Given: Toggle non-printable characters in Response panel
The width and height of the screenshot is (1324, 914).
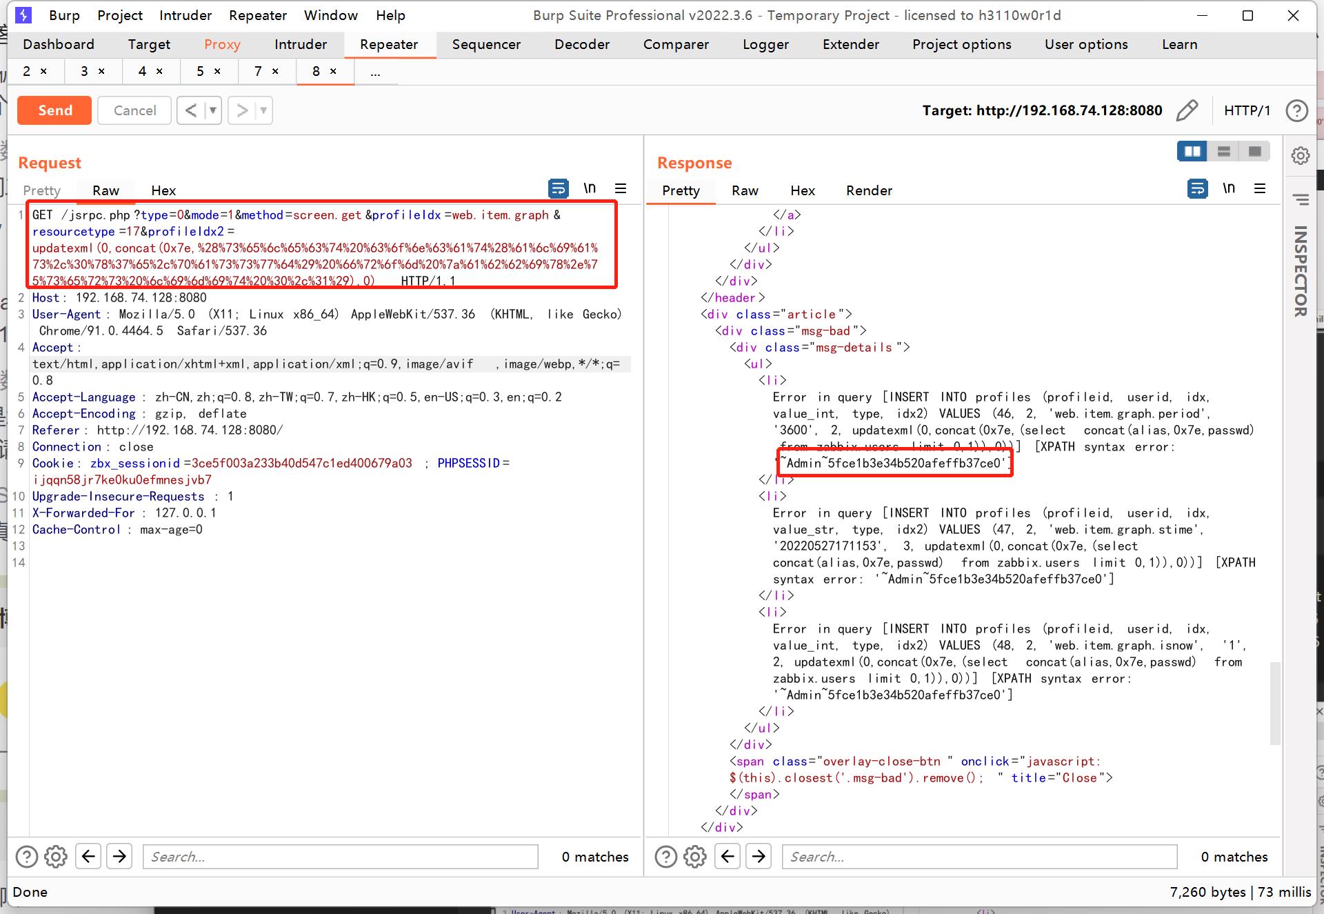Looking at the screenshot, I should point(1229,188).
